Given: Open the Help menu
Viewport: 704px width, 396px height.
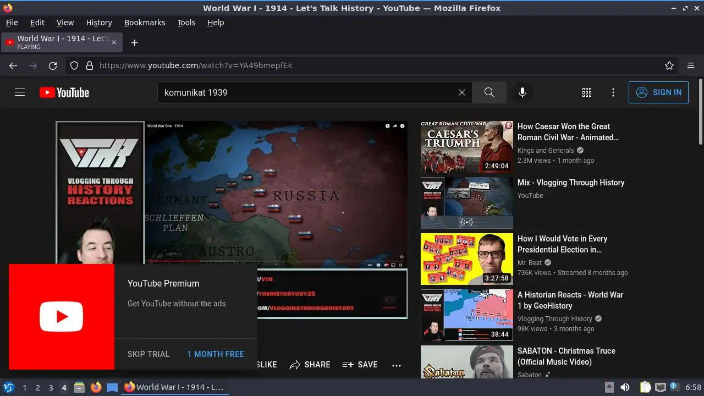Looking at the screenshot, I should click(216, 23).
